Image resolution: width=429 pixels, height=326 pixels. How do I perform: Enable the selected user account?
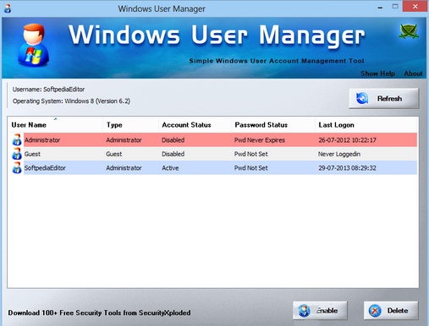click(x=320, y=311)
